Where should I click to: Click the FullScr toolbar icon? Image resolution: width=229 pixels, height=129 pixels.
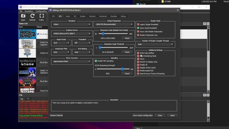point(42,17)
